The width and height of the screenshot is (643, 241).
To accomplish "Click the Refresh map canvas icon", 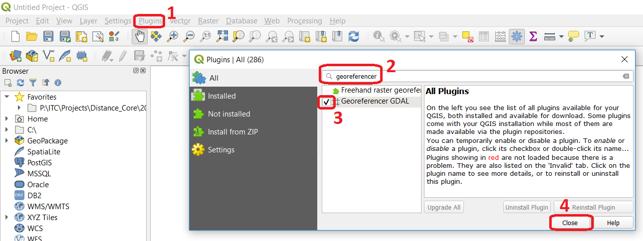I will pyautogui.click(x=354, y=36).
